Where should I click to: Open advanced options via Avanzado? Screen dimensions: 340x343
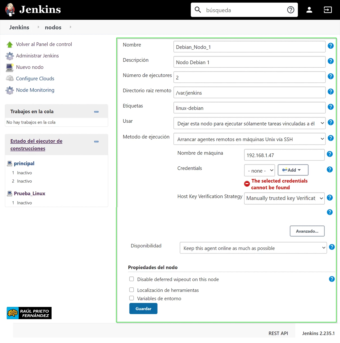pos(307,231)
